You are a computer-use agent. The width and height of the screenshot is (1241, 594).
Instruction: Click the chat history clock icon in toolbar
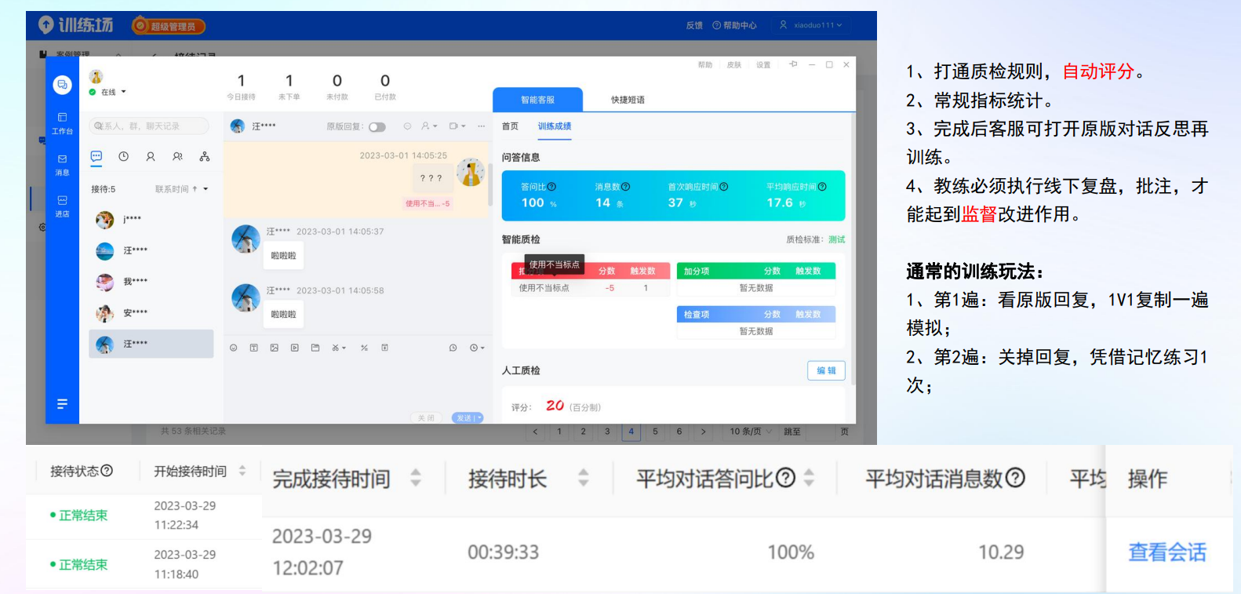[453, 348]
